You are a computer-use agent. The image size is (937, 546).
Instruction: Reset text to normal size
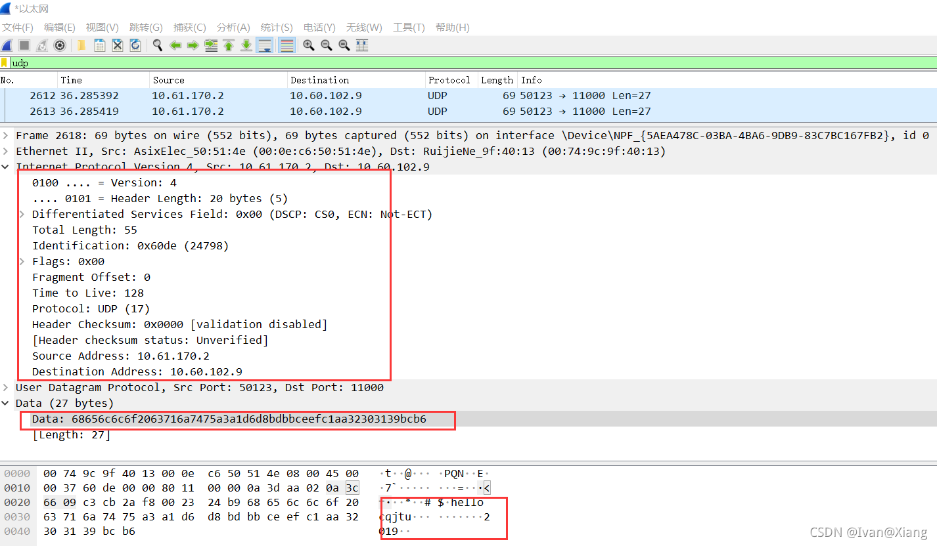[344, 45]
